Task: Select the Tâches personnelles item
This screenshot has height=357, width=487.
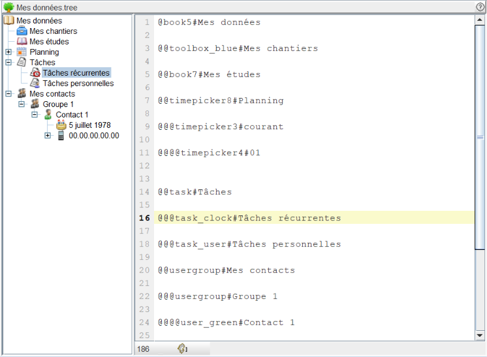Action: (78, 83)
